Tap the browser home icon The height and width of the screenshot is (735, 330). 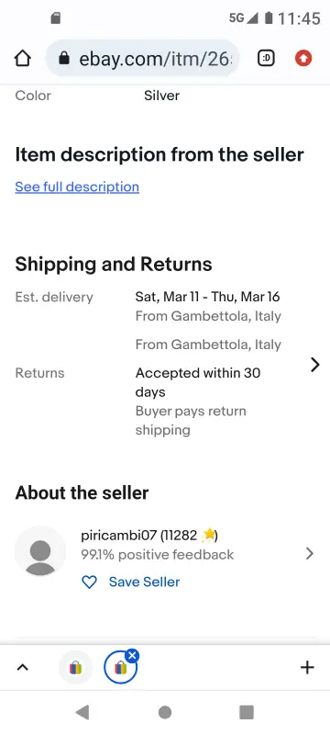point(22,59)
